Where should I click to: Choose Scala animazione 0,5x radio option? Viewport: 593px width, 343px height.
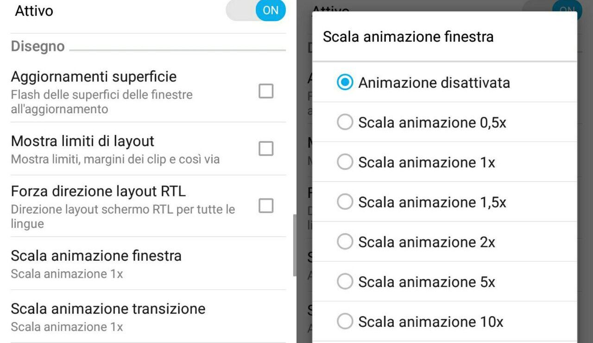click(345, 122)
